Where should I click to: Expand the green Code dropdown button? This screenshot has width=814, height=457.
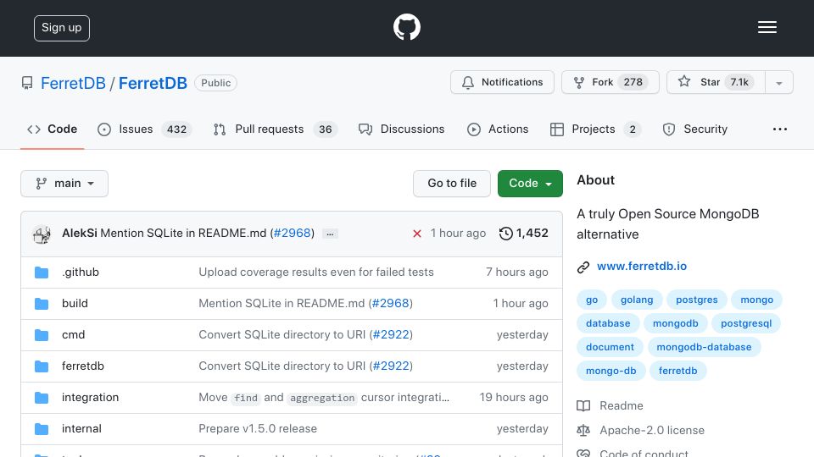530,184
